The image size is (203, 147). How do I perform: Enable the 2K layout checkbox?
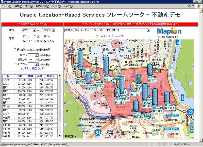pyautogui.click(x=35, y=36)
